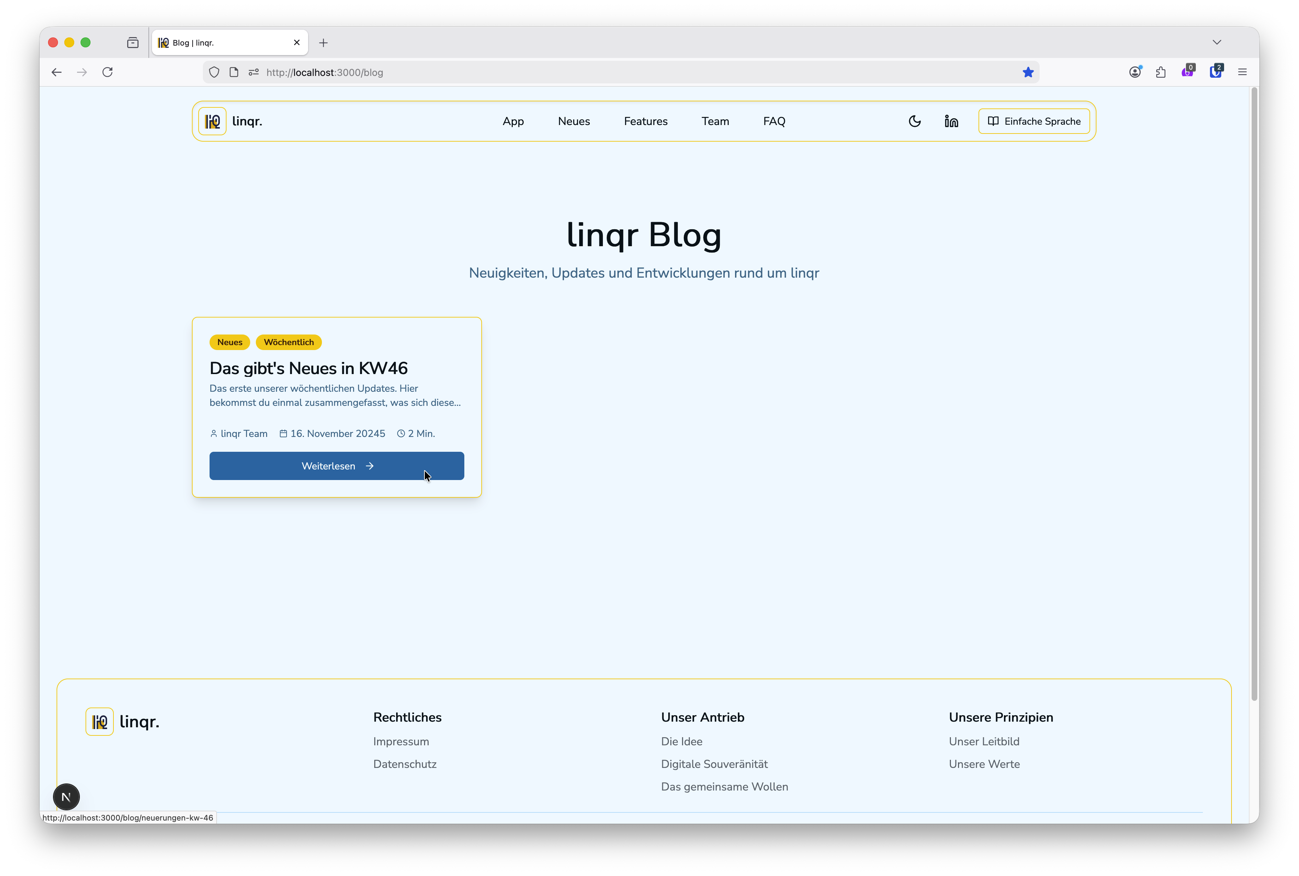Open the Bitwarden extension icon
This screenshot has width=1299, height=876.
coord(1216,71)
